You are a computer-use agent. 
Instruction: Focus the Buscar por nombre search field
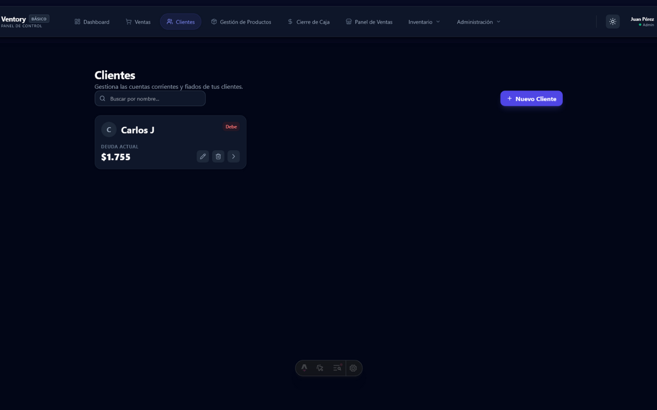(154, 98)
